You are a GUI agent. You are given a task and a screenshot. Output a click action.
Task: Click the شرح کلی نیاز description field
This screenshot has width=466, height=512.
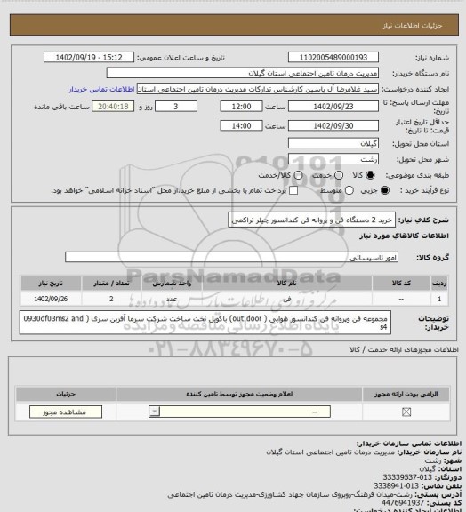pos(312,220)
